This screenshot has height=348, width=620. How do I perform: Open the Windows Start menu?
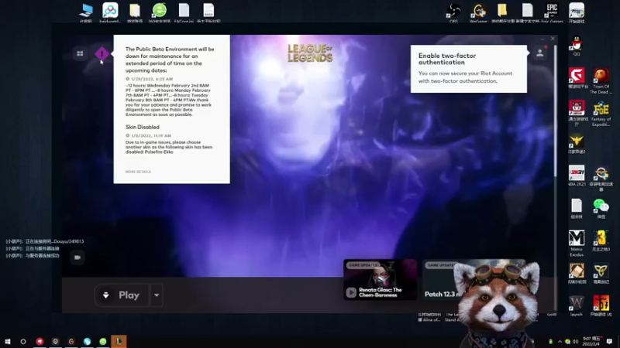coord(8,341)
